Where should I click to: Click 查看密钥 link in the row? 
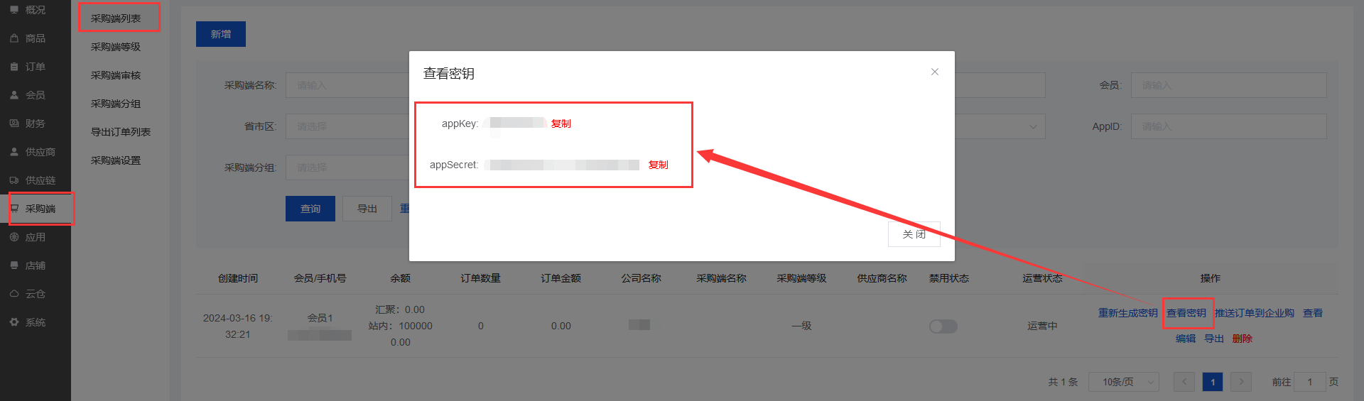click(1186, 313)
